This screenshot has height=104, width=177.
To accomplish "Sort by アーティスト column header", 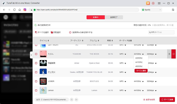I will coord(77,41).
